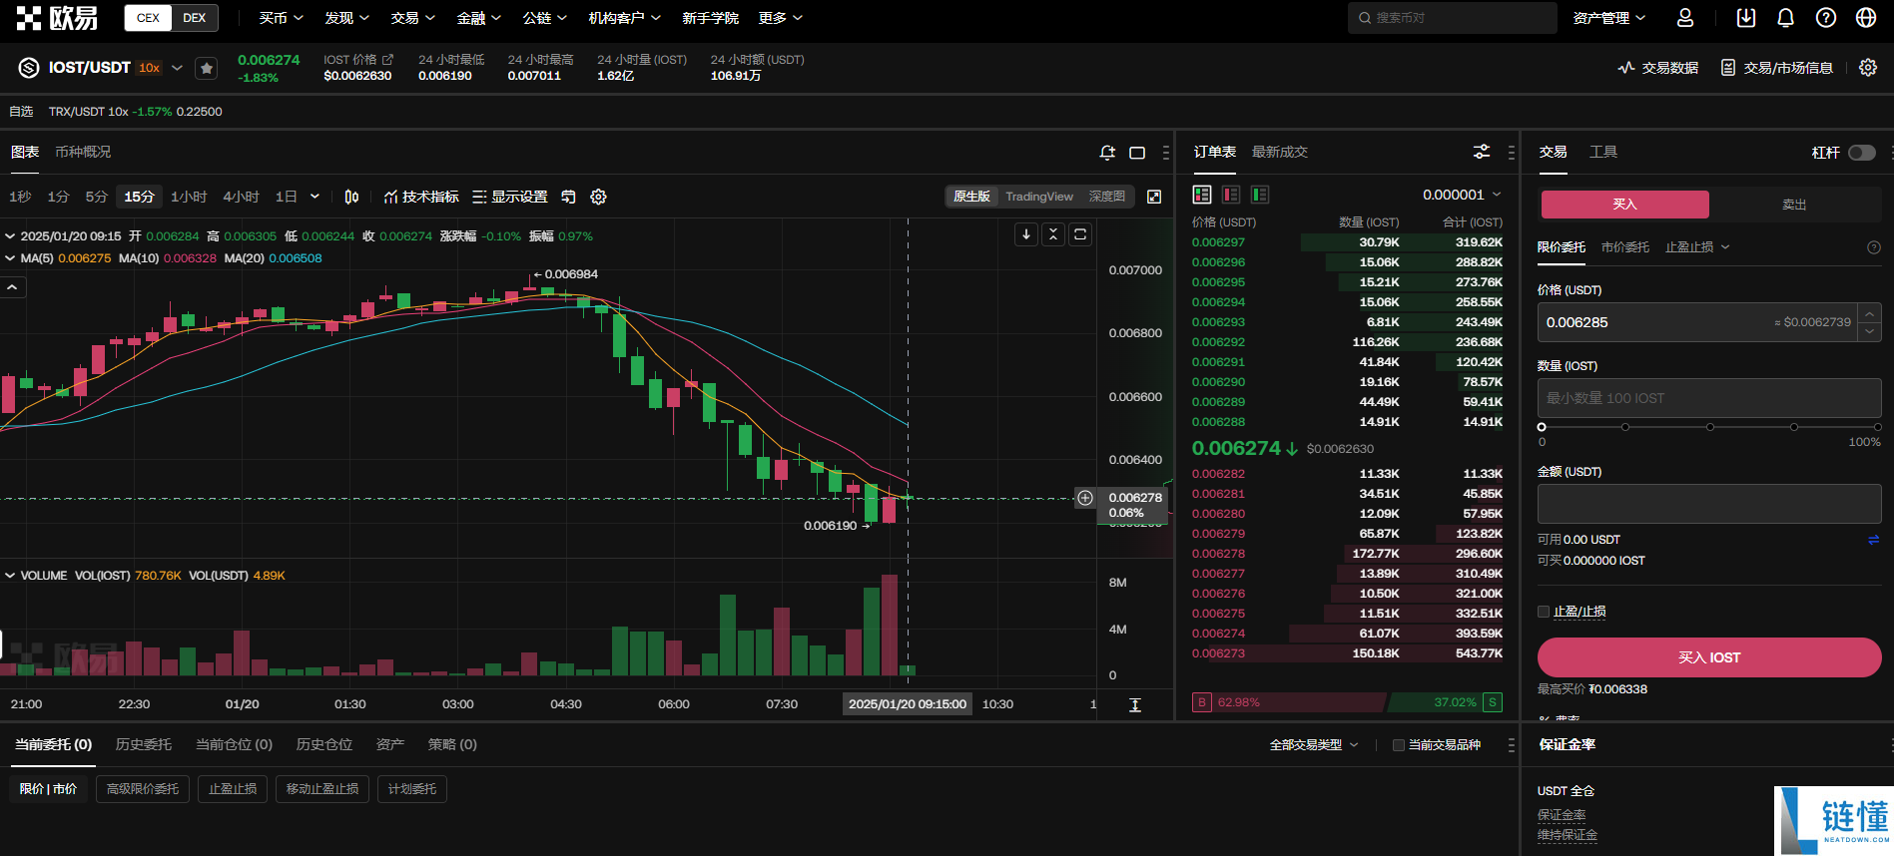1894x856 pixels.
Task: Show only sell orders in order book
Action: coord(1231,195)
